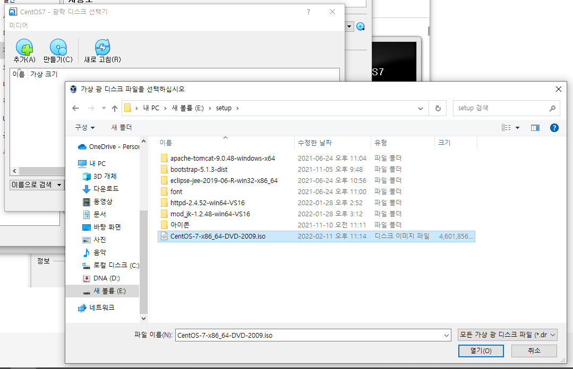Toggle the preview pane icon
This screenshot has width=573, height=369.
pos(535,127)
